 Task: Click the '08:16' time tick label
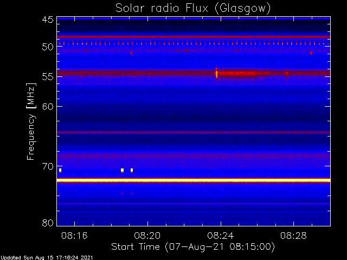click(74, 236)
